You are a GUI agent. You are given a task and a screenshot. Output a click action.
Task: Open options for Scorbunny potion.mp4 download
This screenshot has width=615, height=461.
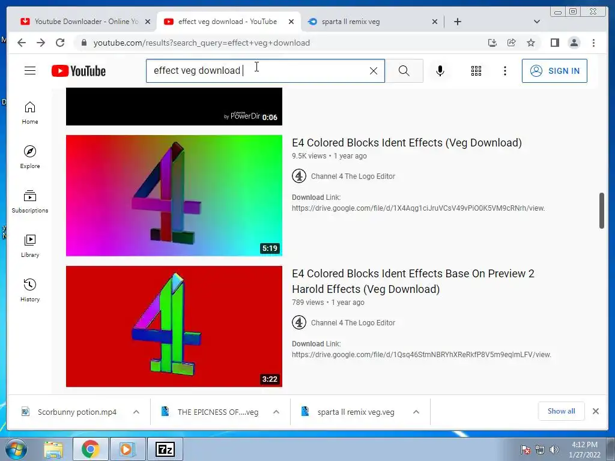tap(136, 412)
